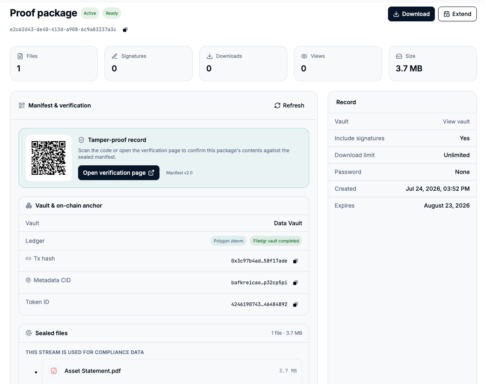Click the Files stat icon
Image resolution: width=485 pixels, height=384 pixels.
pyautogui.click(x=20, y=56)
